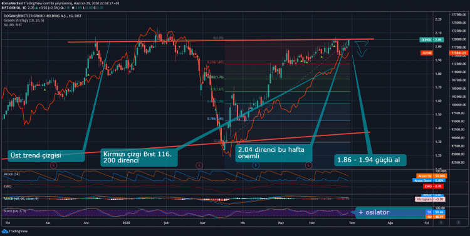The width and height of the screenshot is (470, 236).
Task: Click the blue dividend D marker
Action: (x=256, y=165)
